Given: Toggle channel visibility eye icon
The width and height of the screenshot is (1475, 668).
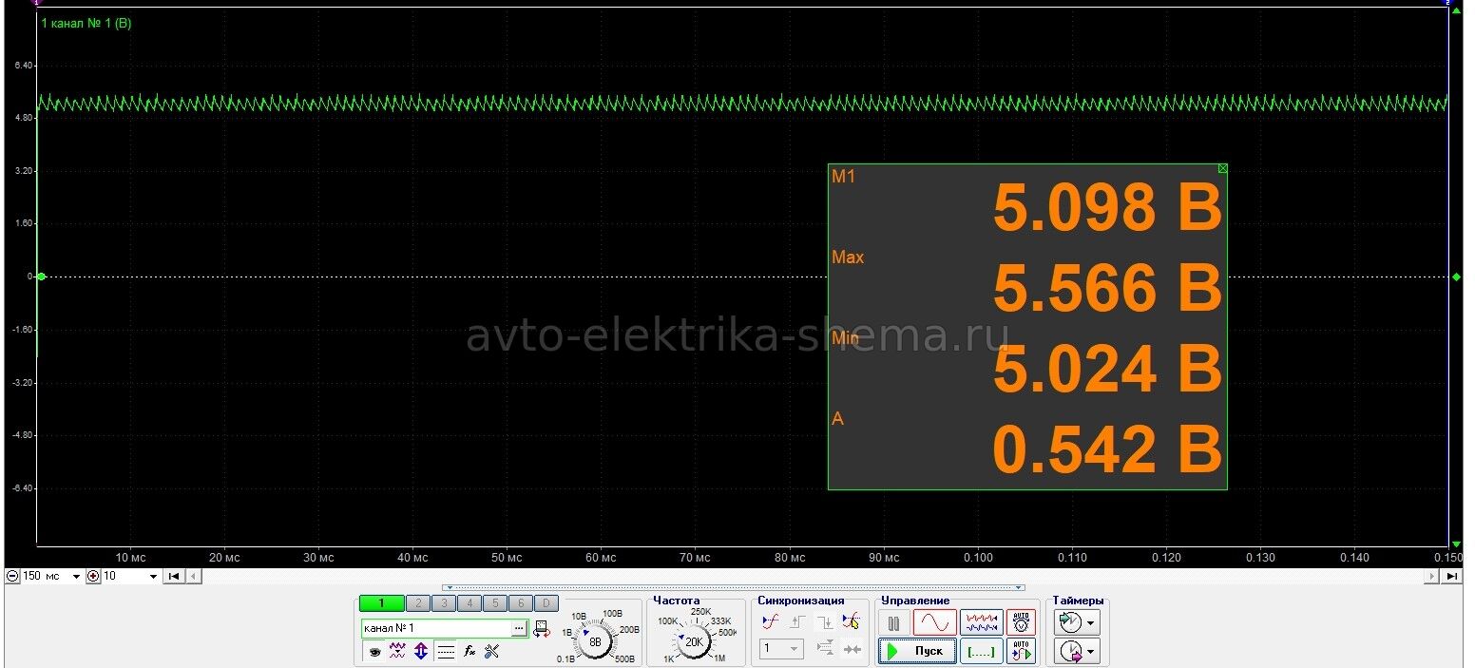Looking at the screenshot, I should coord(374,652).
